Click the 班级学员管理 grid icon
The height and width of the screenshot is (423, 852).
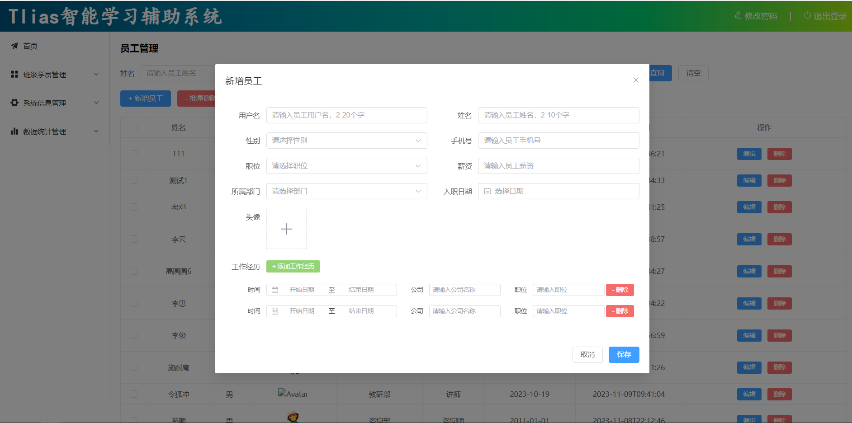(x=14, y=75)
